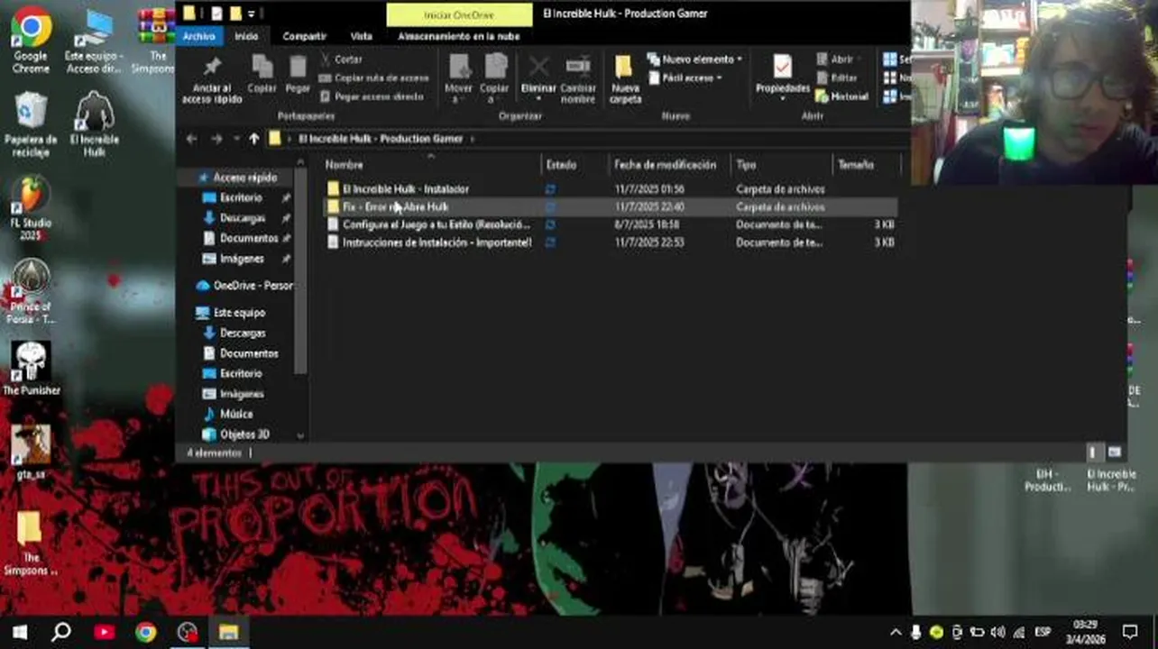
Task: Open Windows Start menu
Action: coord(19,632)
